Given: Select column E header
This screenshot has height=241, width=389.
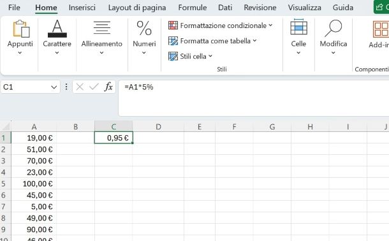Looking at the screenshot, I should [x=200, y=126].
